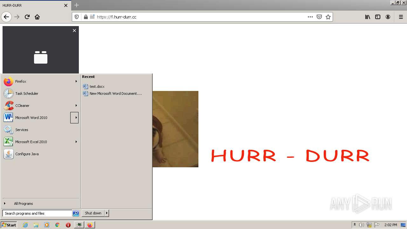Open Microsoft Word 2010

click(36, 118)
